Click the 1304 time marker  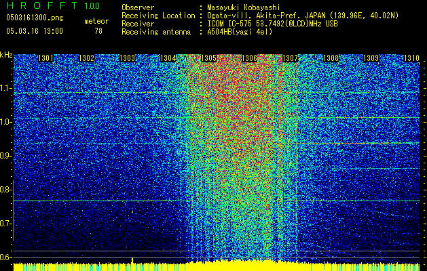click(168, 58)
